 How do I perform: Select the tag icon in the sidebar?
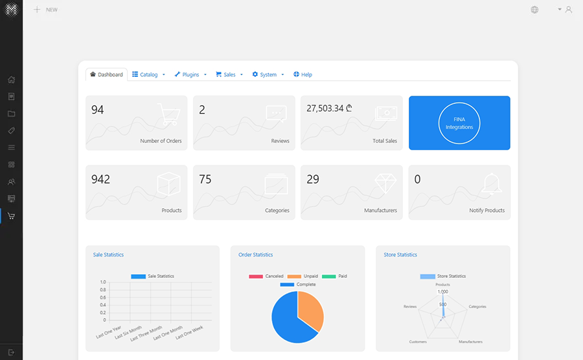pos(11,131)
